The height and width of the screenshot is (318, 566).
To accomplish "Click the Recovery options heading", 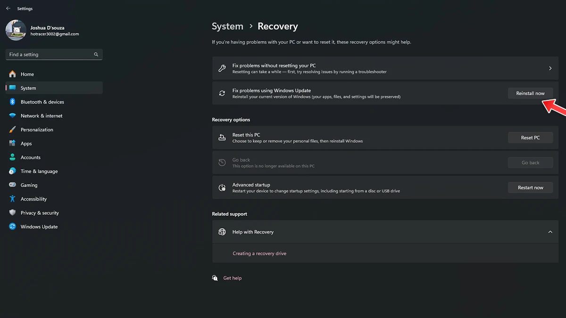I will pyautogui.click(x=231, y=120).
